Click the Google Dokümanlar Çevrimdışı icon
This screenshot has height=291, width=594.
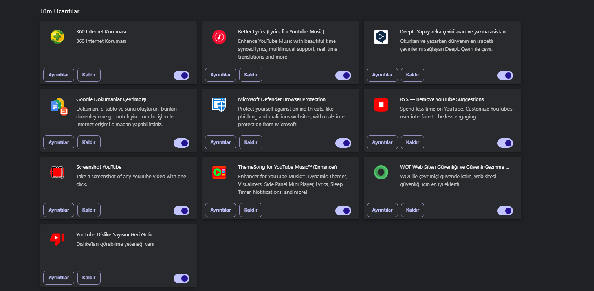tap(59, 106)
